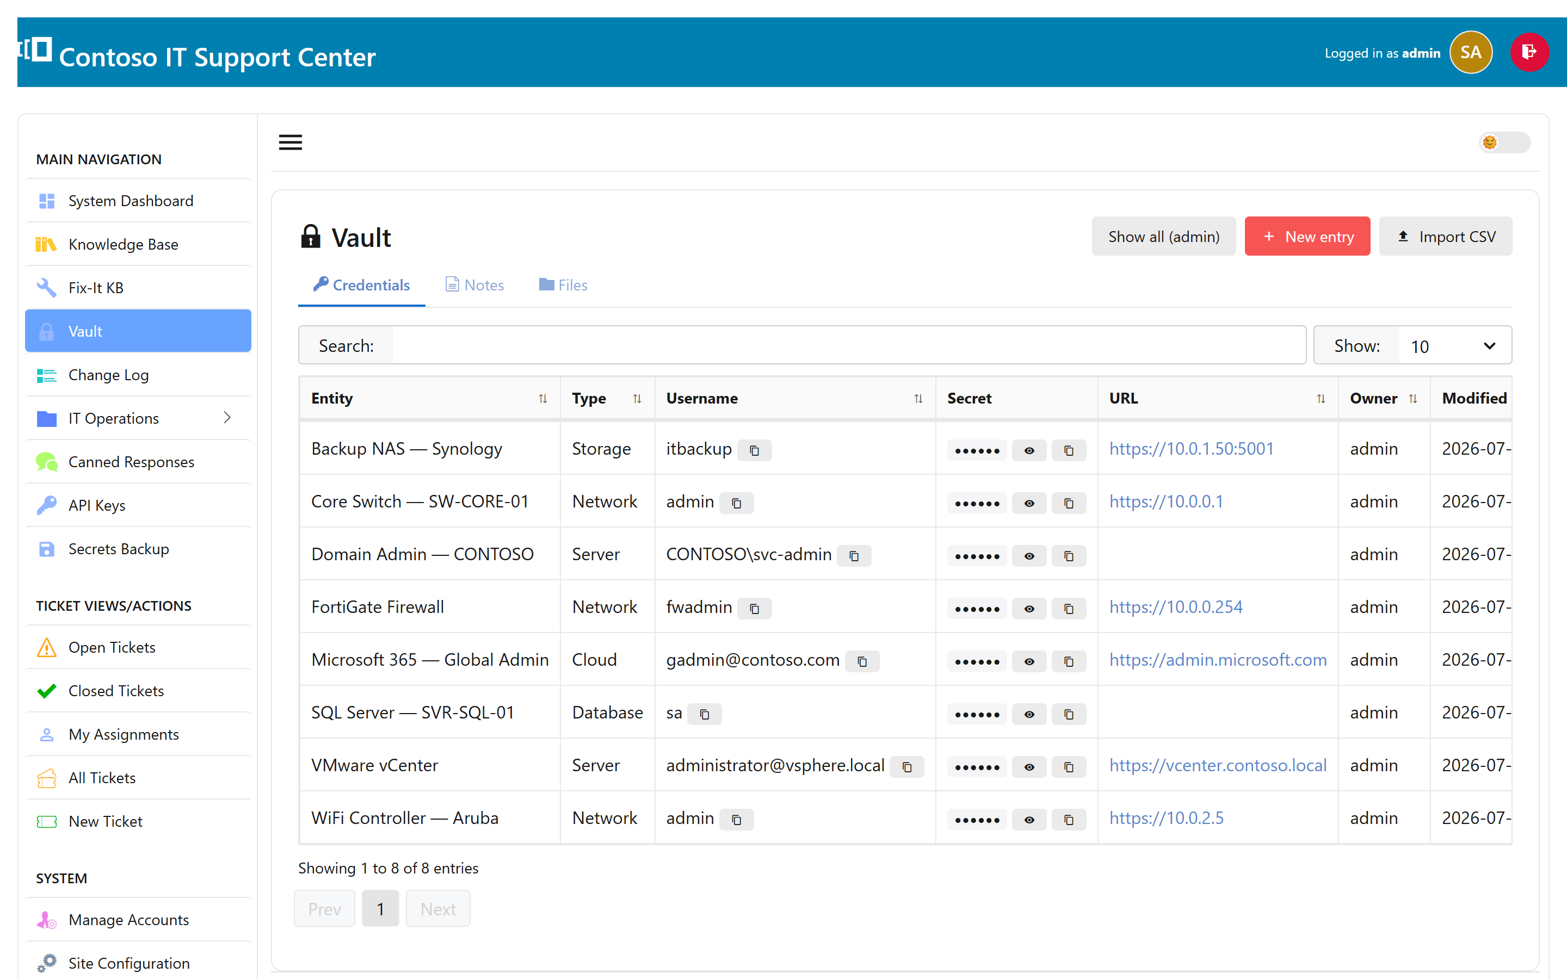The width and height of the screenshot is (1567, 979).
Task: Open https://10.0.1.50:5001 link
Action: click(1191, 449)
